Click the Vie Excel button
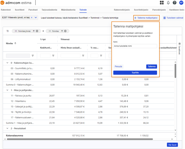185x149 pixels. tap(172, 145)
